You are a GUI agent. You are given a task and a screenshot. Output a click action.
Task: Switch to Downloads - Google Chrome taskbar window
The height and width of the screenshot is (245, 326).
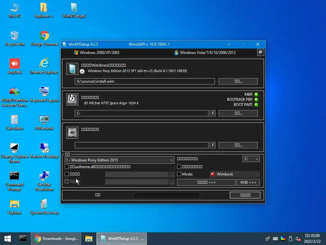coord(56,239)
